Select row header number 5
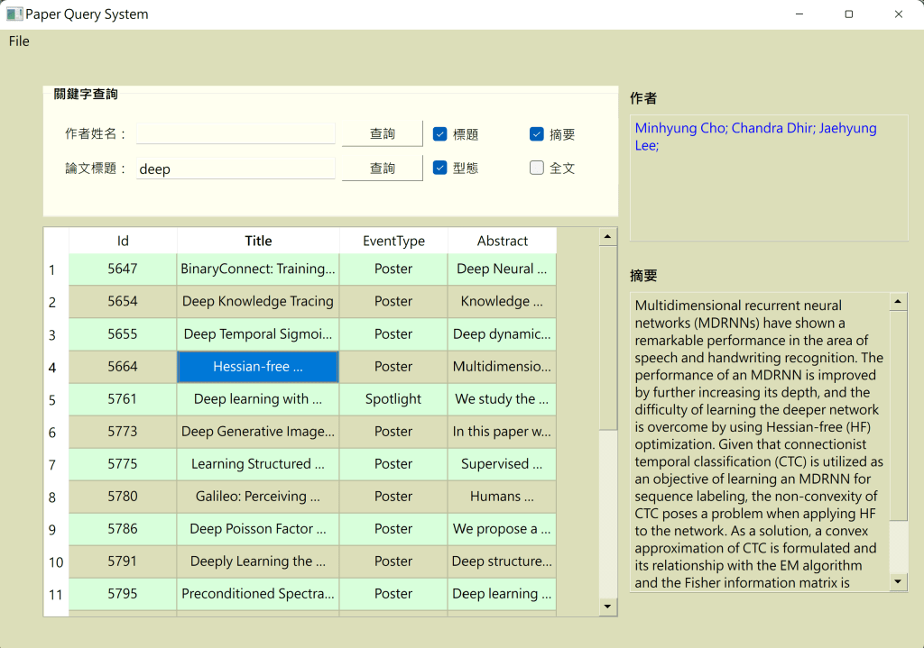The height and width of the screenshot is (648, 924). click(x=53, y=399)
